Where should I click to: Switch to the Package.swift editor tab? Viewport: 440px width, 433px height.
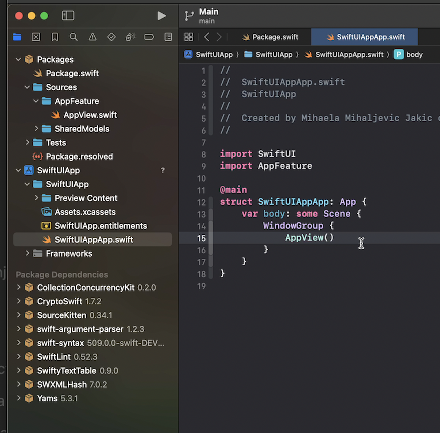(x=270, y=37)
